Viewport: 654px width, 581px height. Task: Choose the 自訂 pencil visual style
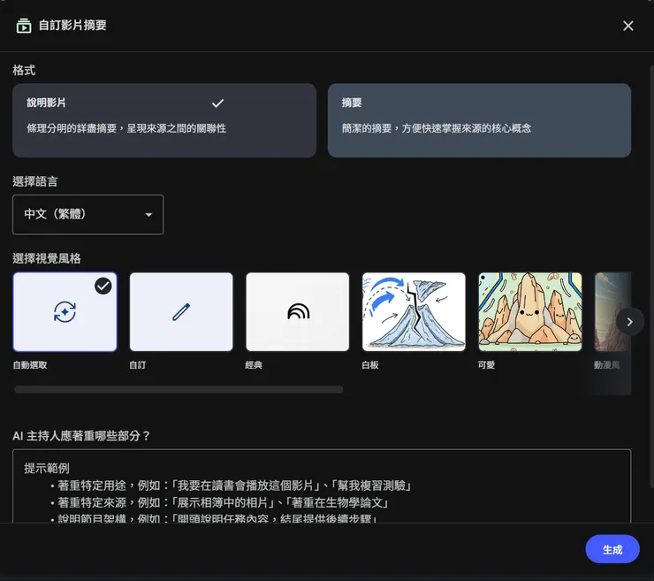(x=181, y=312)
